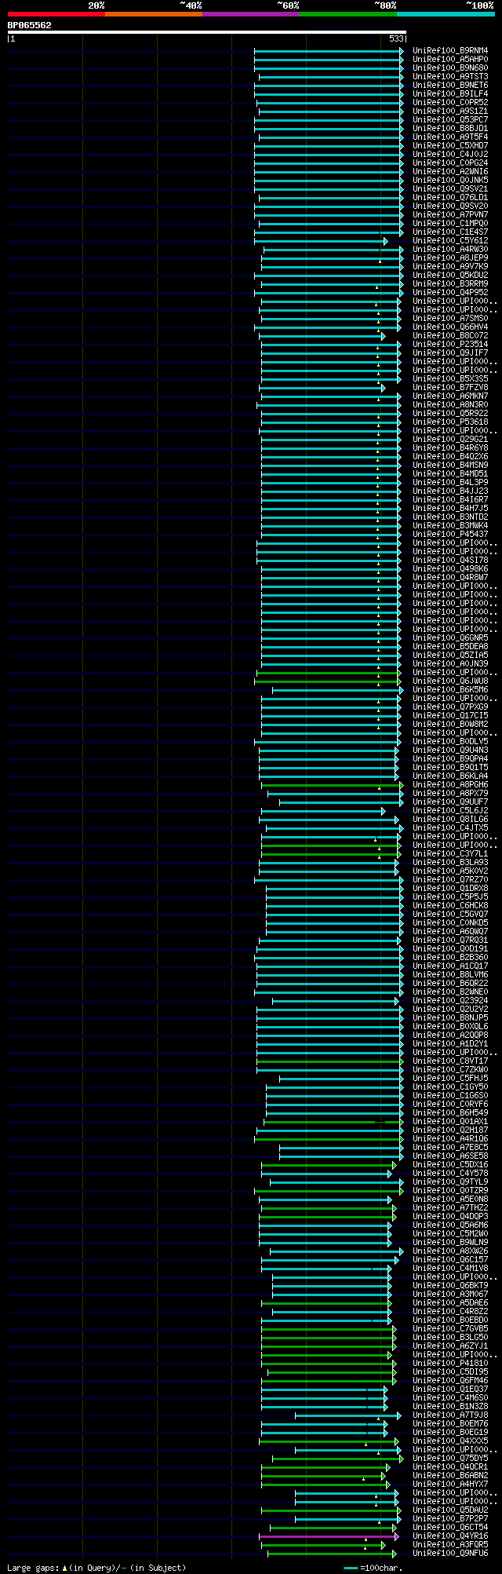Open hit UniRef100_B9RNM4
502x1574 pixels.
(x=450, y=51)
